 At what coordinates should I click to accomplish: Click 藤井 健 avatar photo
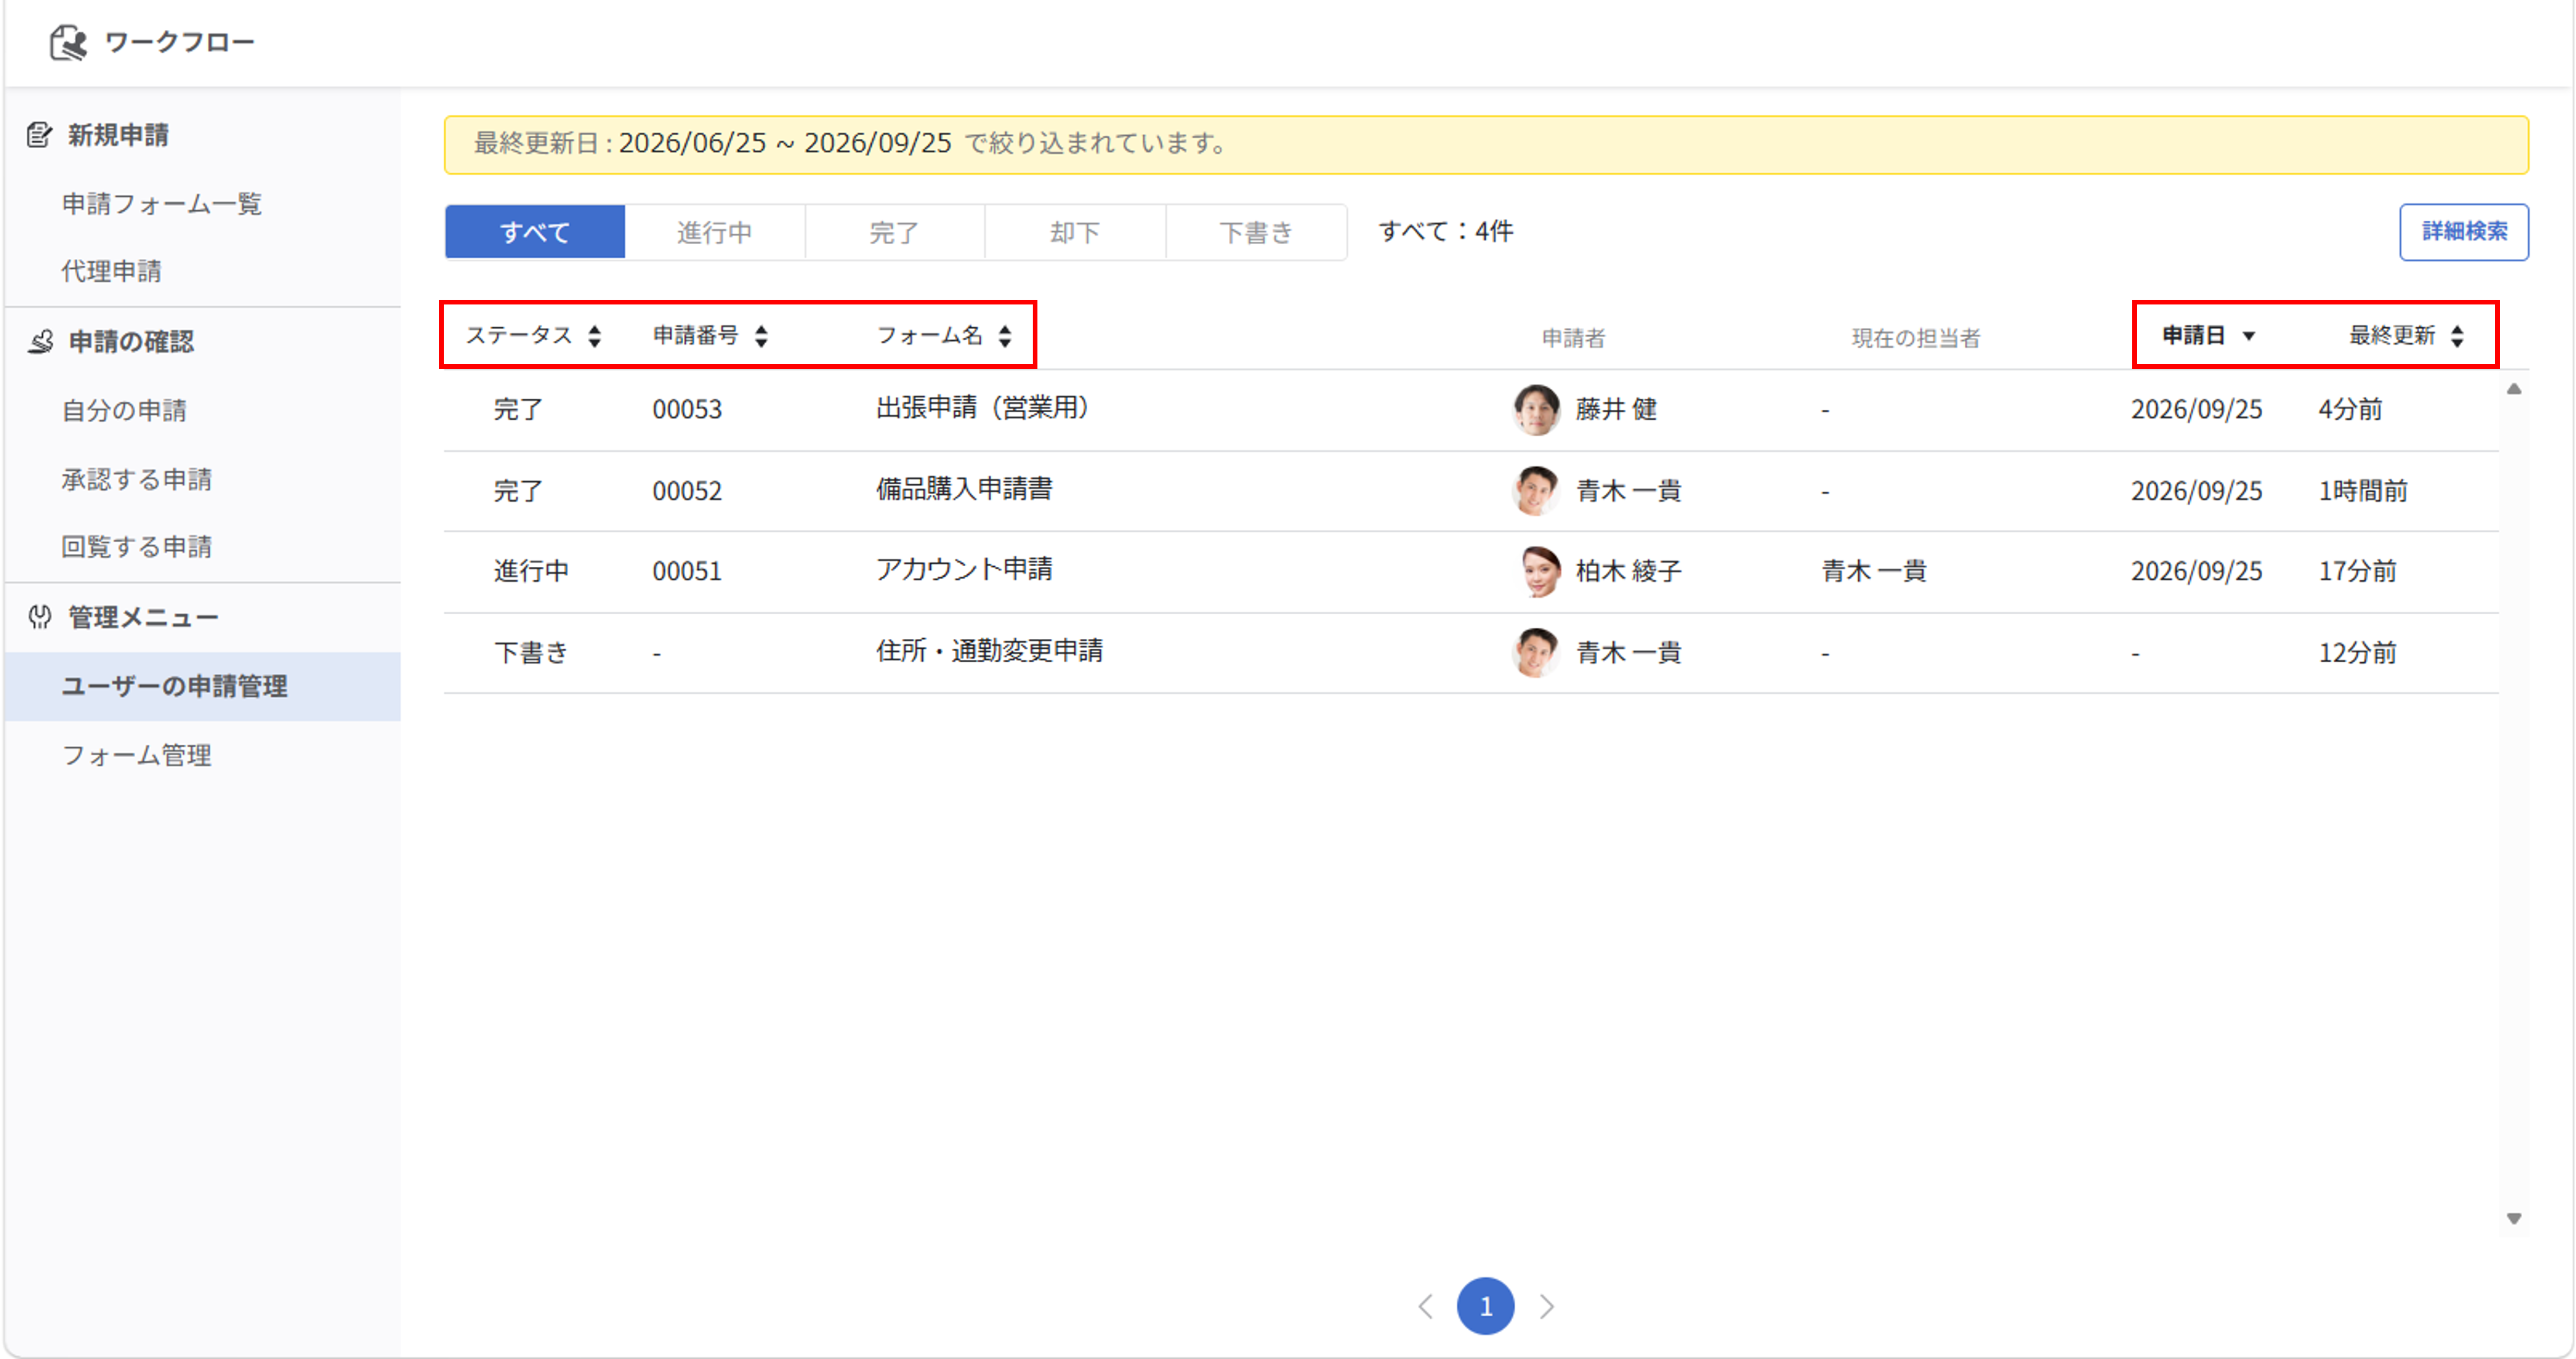click(1536, 409)
